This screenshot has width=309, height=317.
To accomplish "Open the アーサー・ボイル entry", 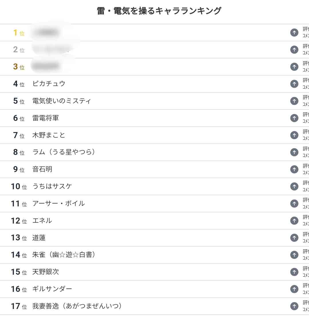I will [58, 204].
